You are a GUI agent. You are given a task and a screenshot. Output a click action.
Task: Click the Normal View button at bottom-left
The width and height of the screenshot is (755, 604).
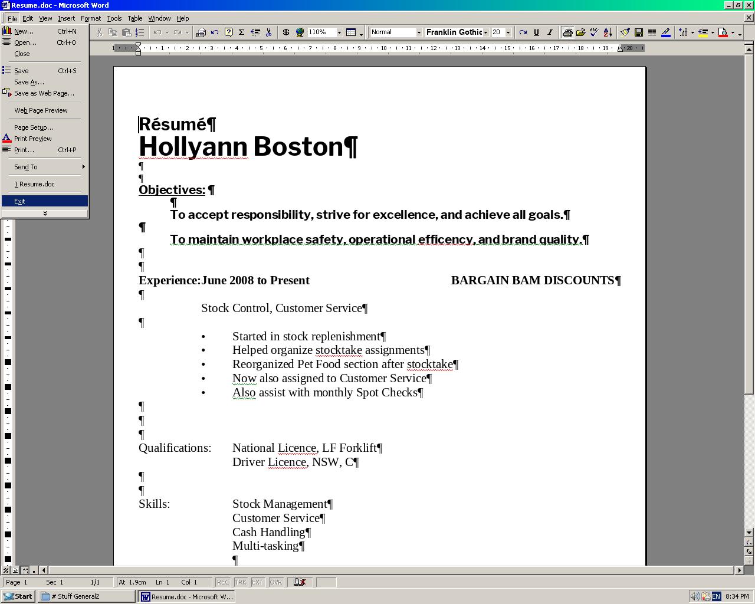click(x=6, y=570)
